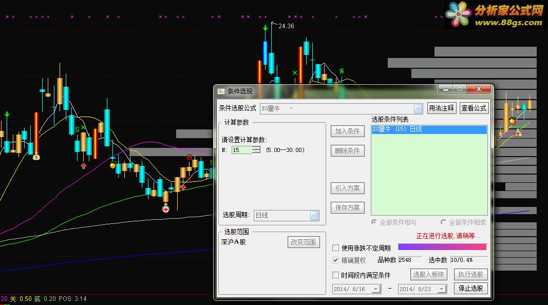Click the 选中数 10/0.4% value field
548x305 pixels.
[x=468, y=260]
